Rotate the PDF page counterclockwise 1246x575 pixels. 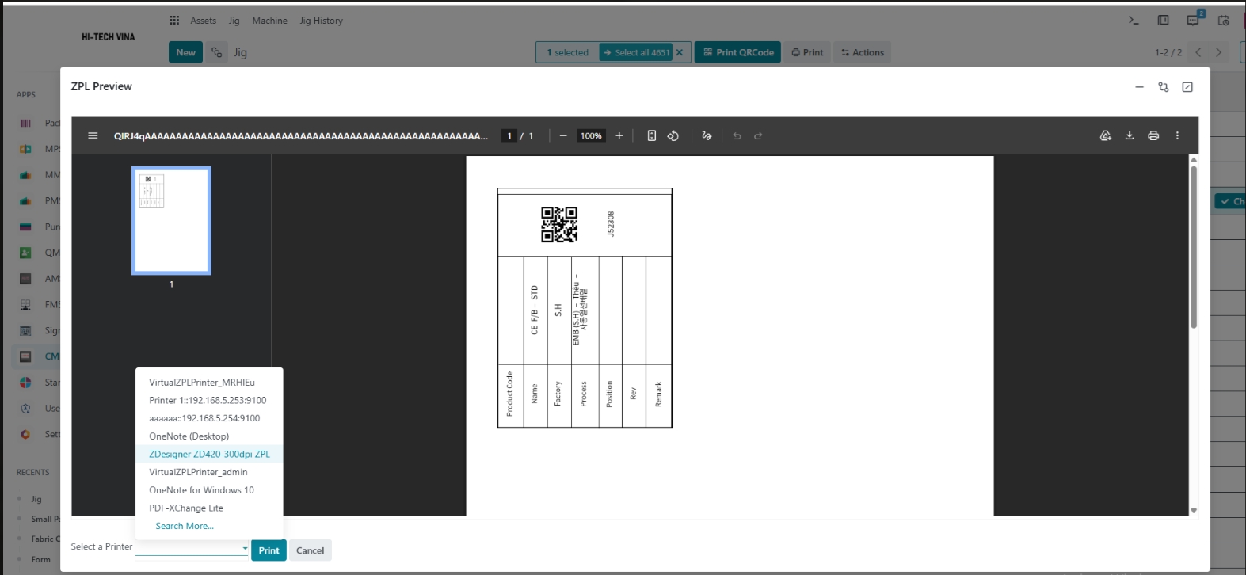click(x=673, y=135)
